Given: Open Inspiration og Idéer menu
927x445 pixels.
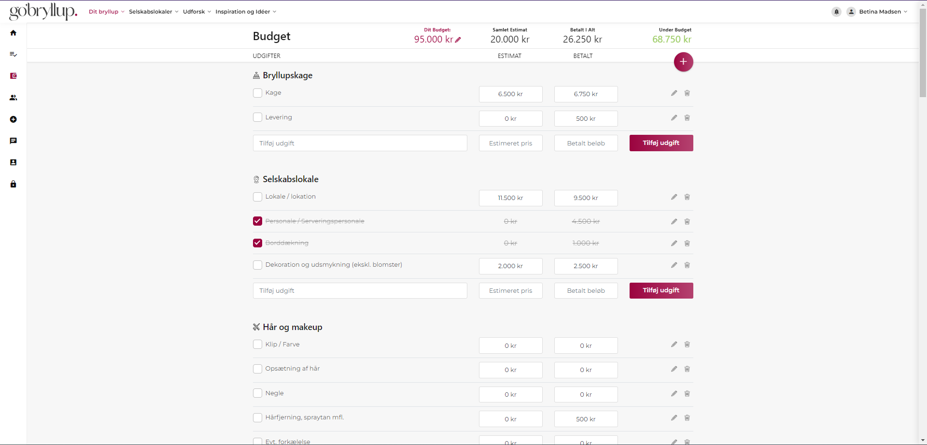Looking at the screenshot, I should 246,12.
